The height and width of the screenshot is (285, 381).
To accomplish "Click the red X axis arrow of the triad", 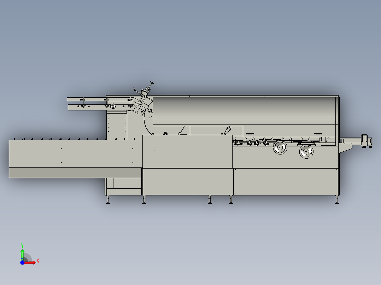I will click(x=30, y=262).
